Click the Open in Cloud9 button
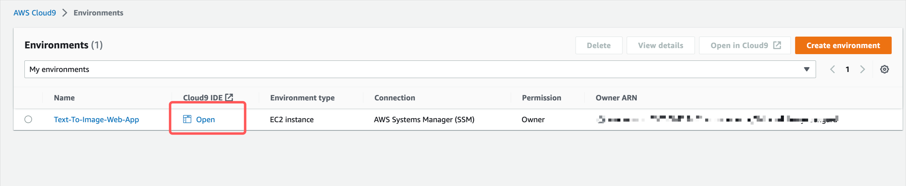 [745, 45]
